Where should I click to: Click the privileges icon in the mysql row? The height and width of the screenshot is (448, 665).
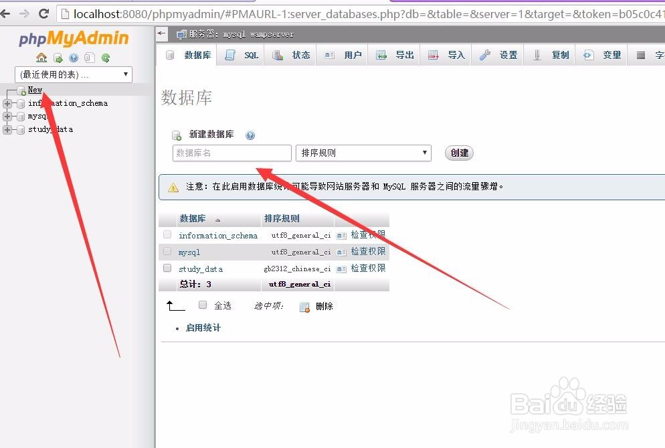click(341, 252)
